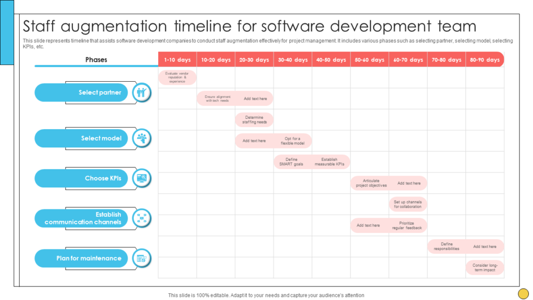This screenshot has width=533, height=300.
Task: Select Prioritize regular feedback text
Action: tap(407, 226)
